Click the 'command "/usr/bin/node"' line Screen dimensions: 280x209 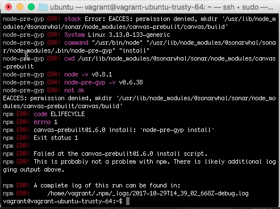click(x=139, y=42)
